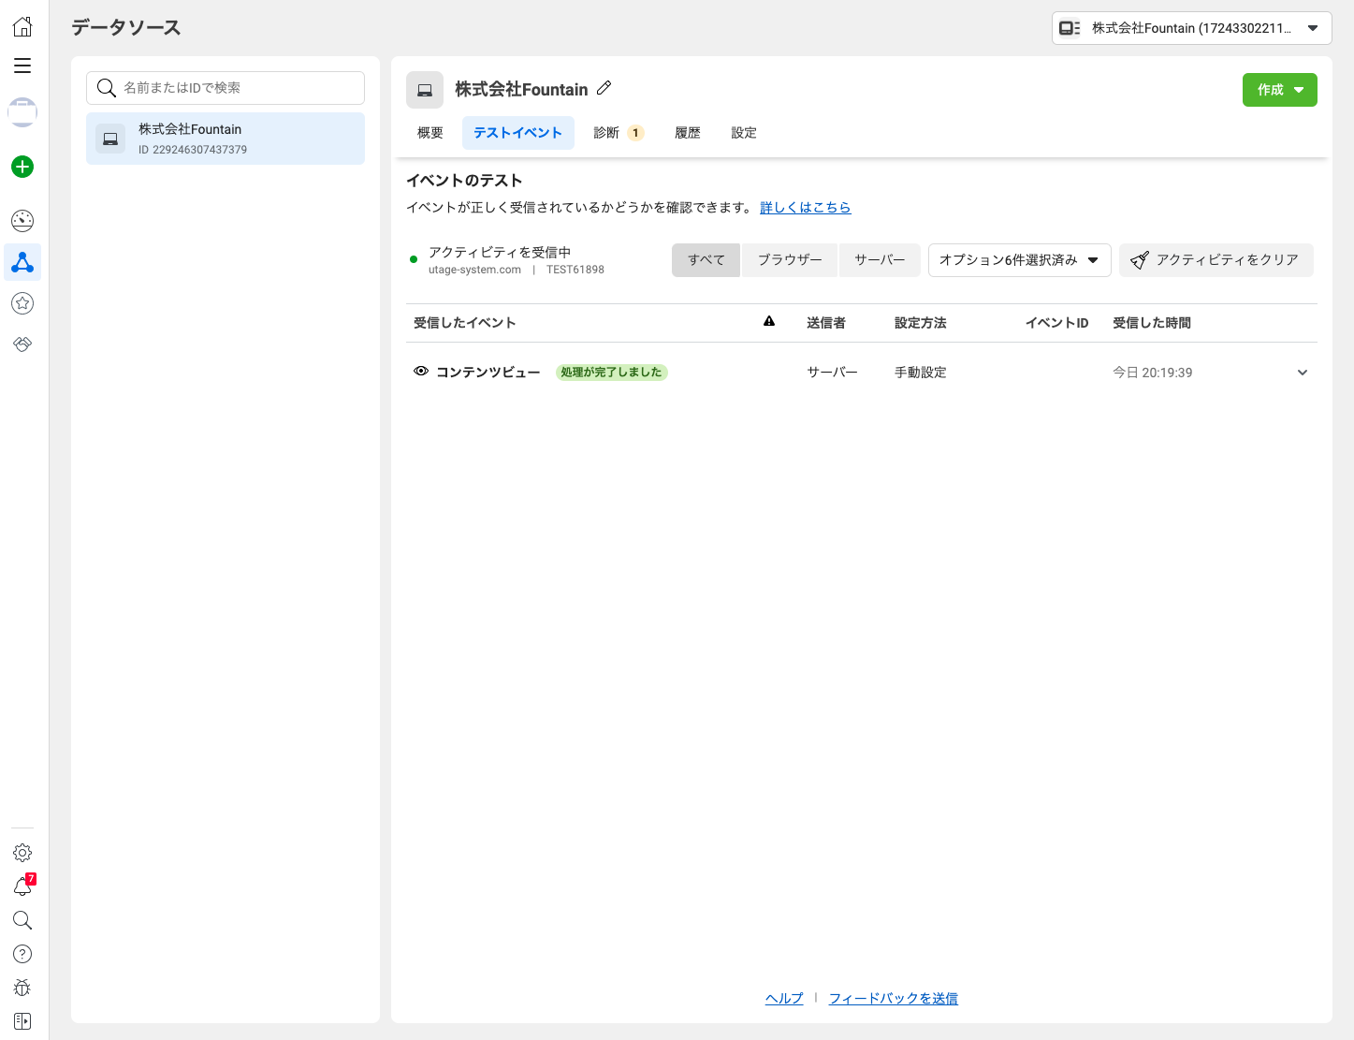Click the Home icon in sidebar
This screenshot has height=1040, width=1354.
click(22, 26)
